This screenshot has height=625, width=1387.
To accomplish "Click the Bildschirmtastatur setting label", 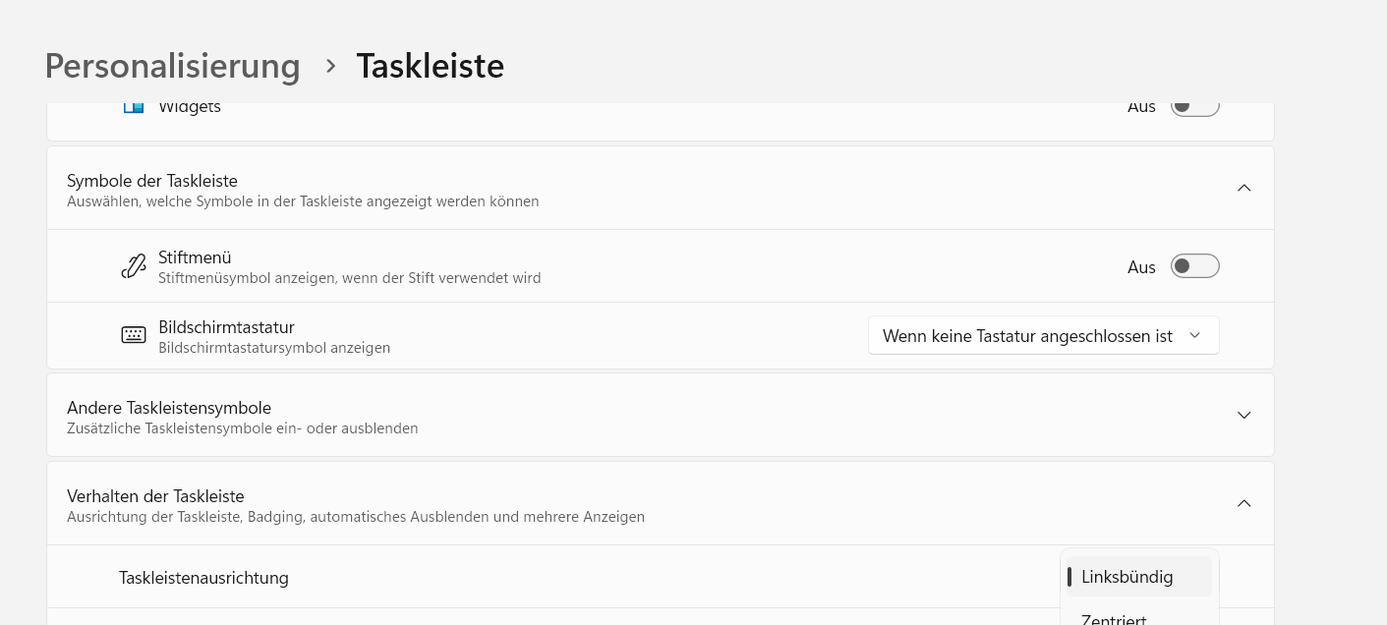I will click(x=226, y=327).
